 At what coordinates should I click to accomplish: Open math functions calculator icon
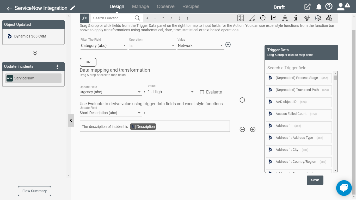click(241, 18)
